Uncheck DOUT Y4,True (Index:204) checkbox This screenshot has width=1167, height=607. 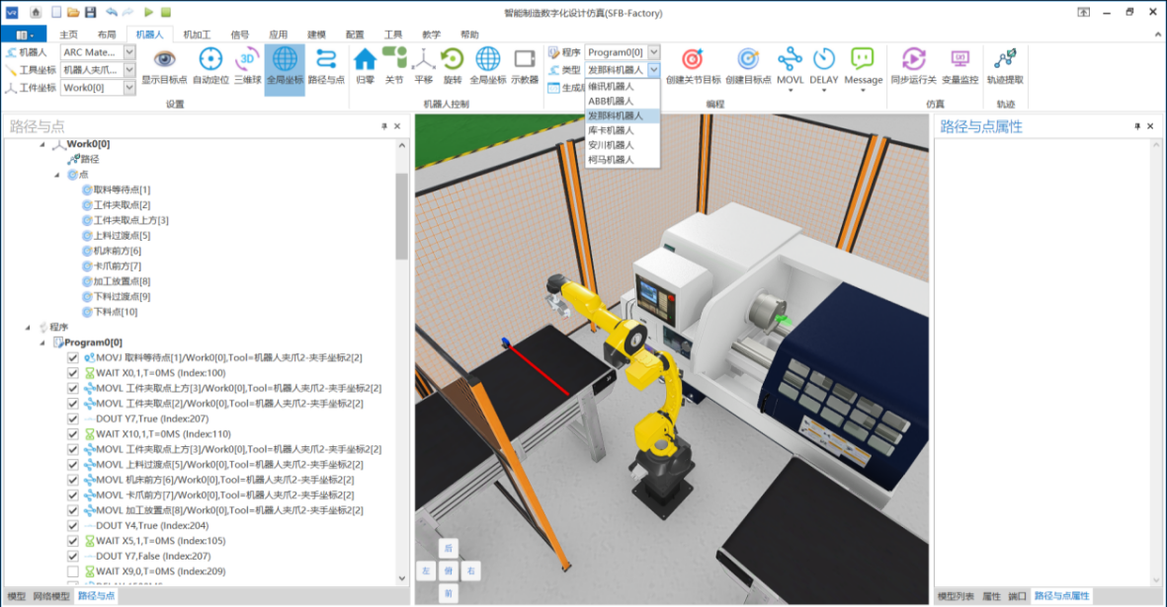(x=73, y=525)
